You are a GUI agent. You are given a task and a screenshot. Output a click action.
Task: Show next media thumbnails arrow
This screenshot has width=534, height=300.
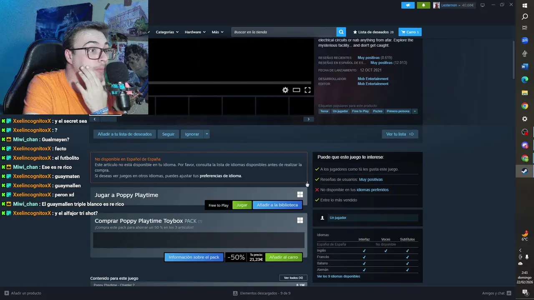309,119
